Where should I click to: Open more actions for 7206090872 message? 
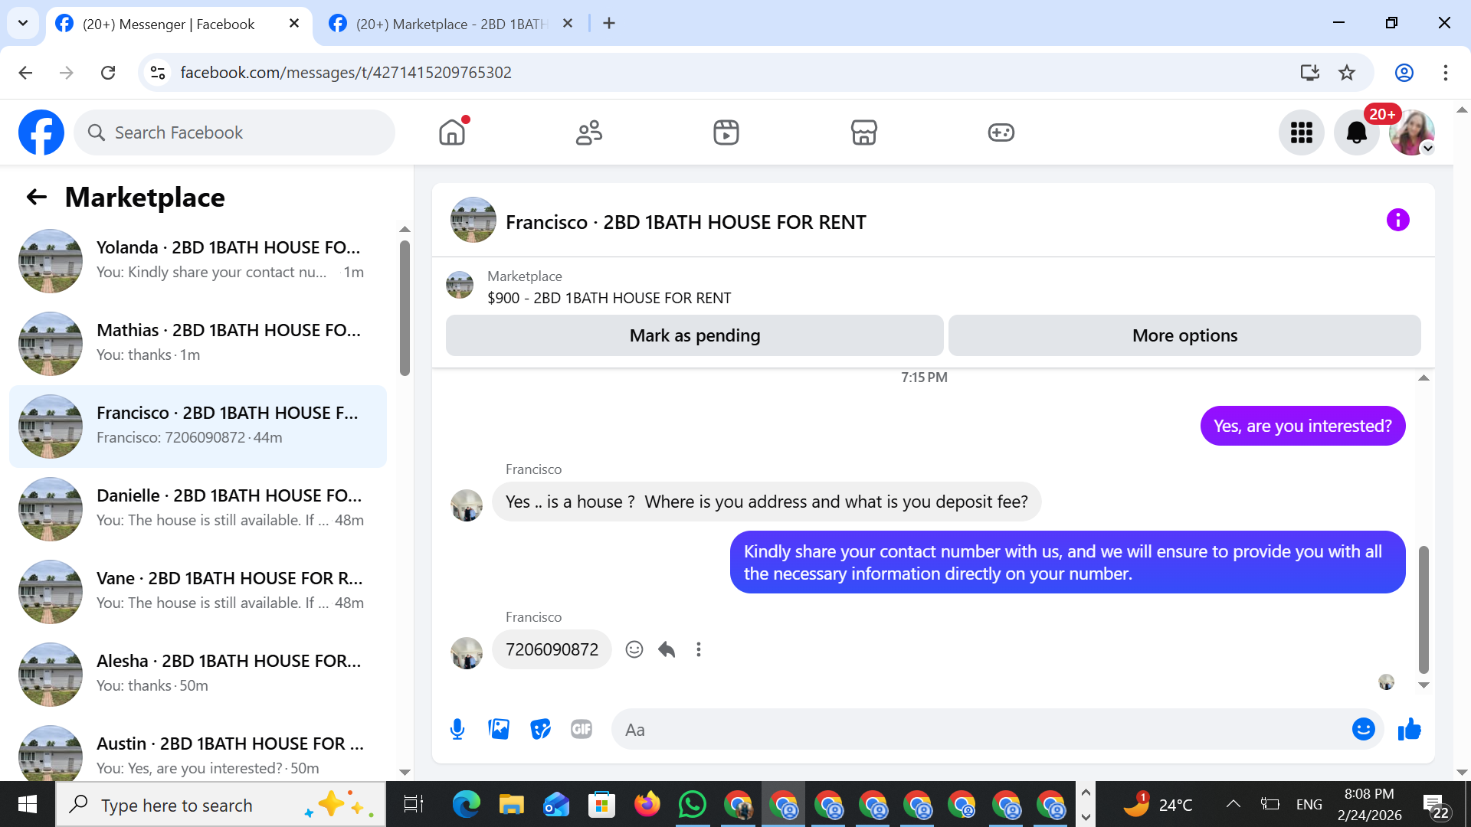[x=698, y=649]
